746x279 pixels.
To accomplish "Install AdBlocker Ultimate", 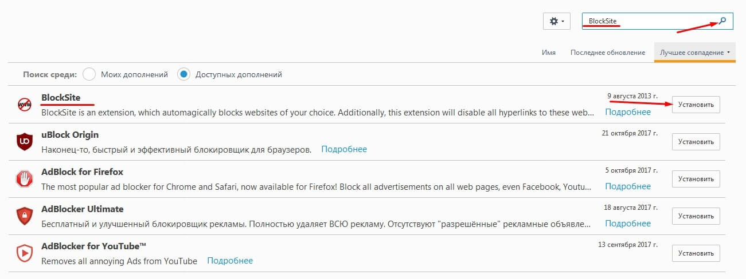I will coord(696,216).
